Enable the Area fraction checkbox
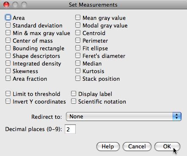 click(x=8, y=78)
